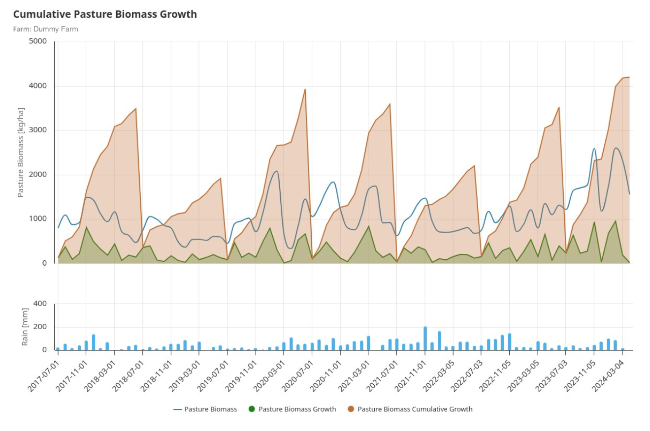Toggle "Pasture Biomass Cumulative Growth" legend text

415,409
